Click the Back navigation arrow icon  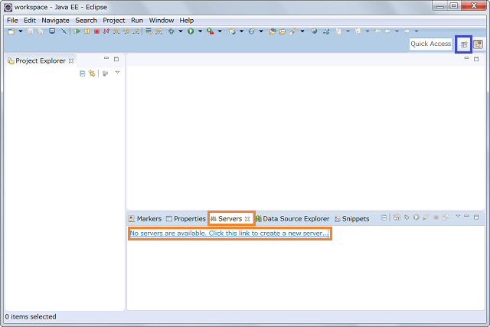tap(387, 31)
